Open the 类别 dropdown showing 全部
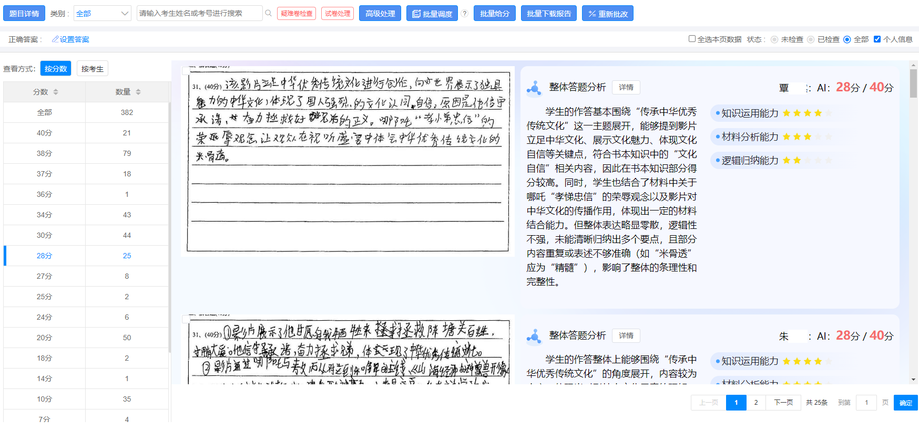 coord(102,14)
